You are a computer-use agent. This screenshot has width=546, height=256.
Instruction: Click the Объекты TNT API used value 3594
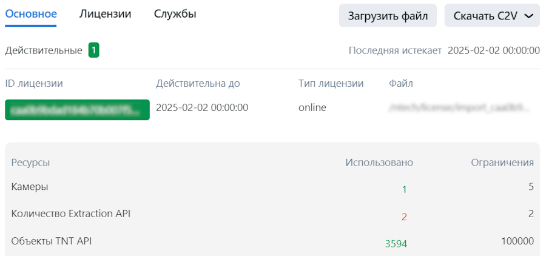[396, 244]
